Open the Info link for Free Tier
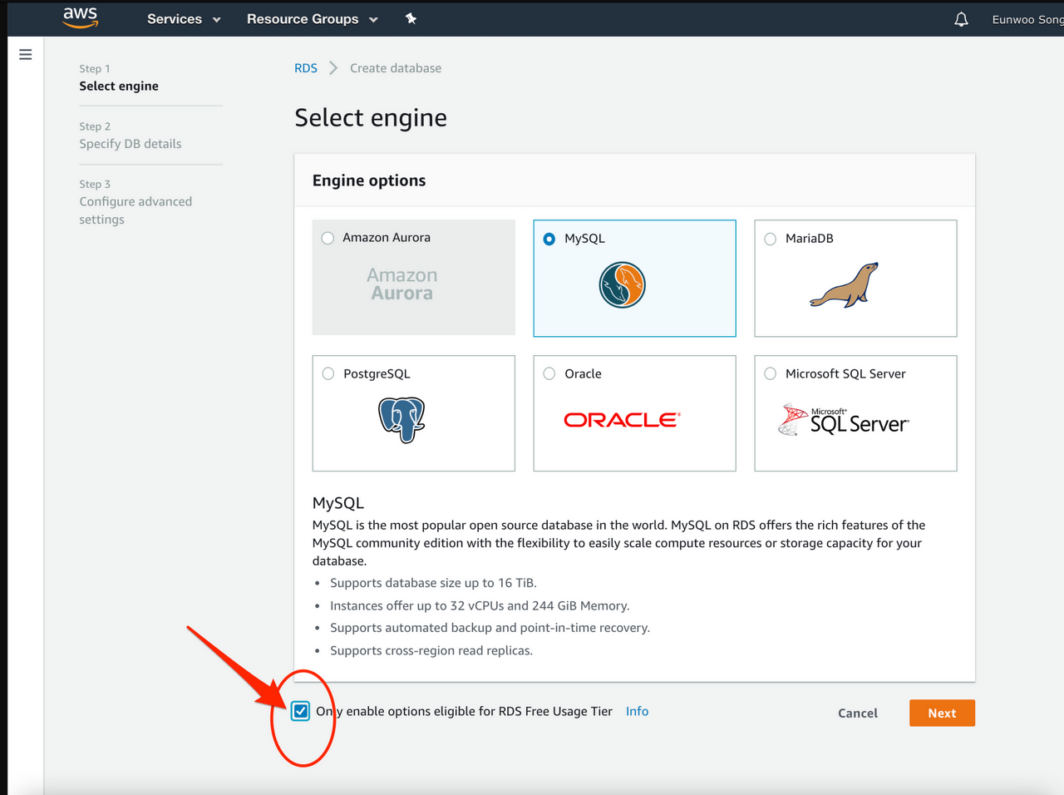 coord(638,711)
